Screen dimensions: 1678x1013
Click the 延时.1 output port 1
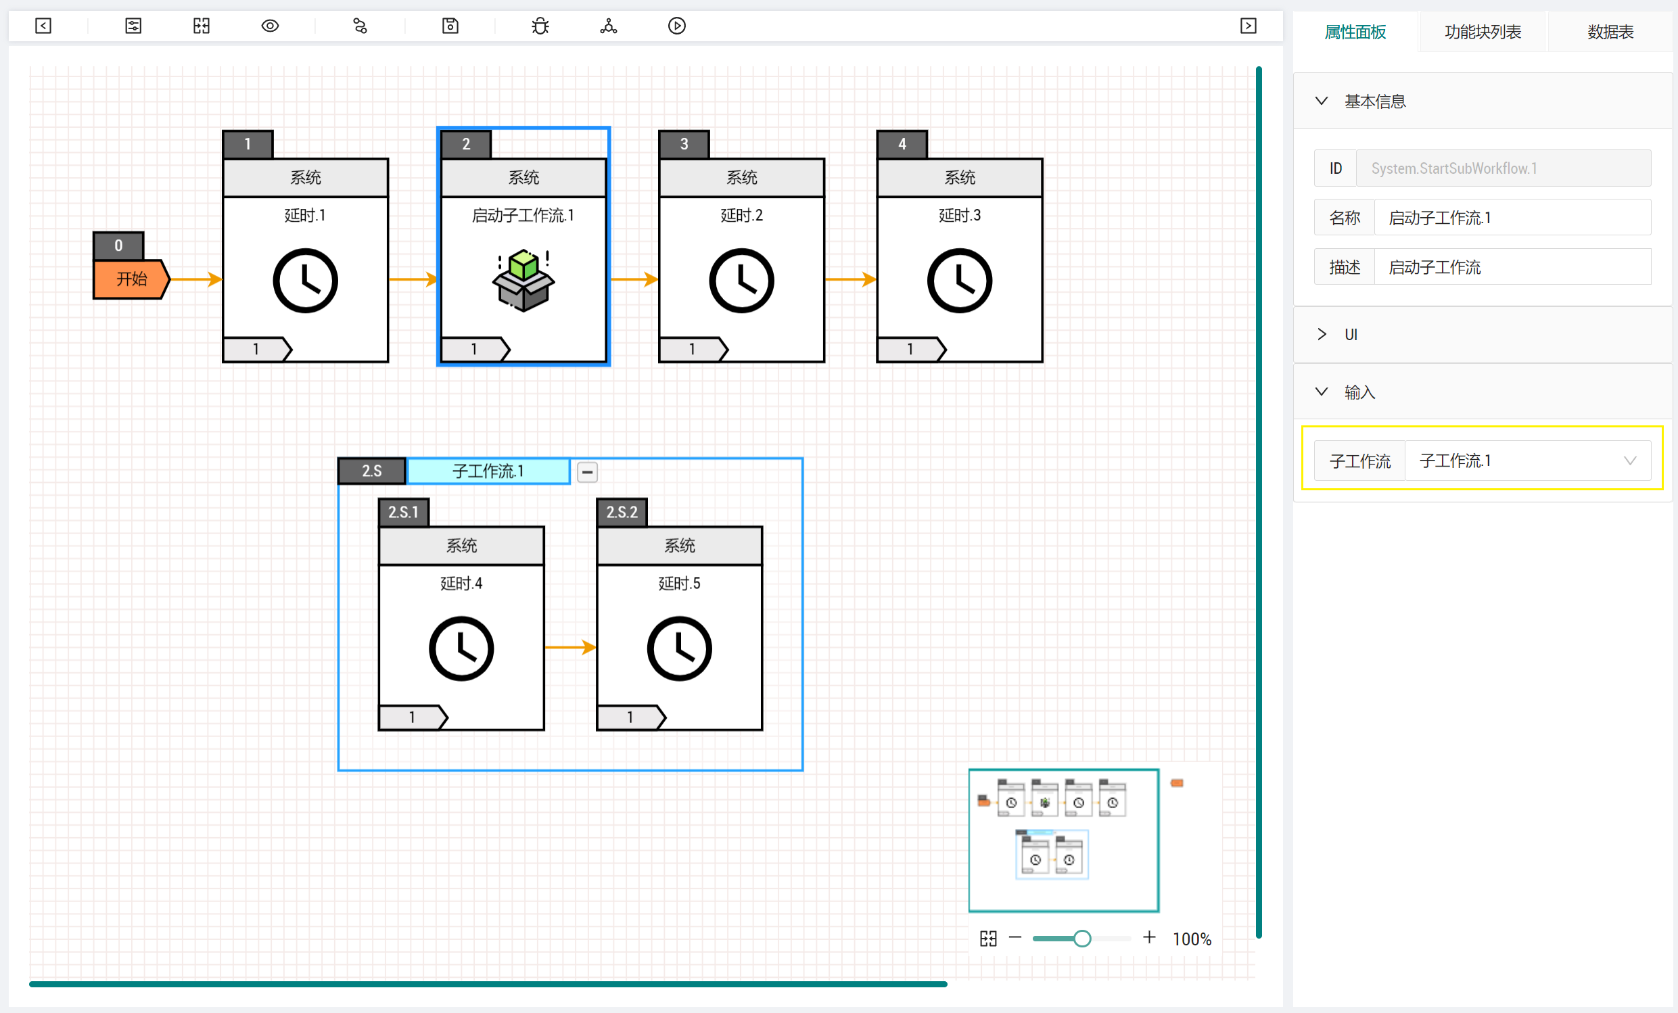(258, 349)
